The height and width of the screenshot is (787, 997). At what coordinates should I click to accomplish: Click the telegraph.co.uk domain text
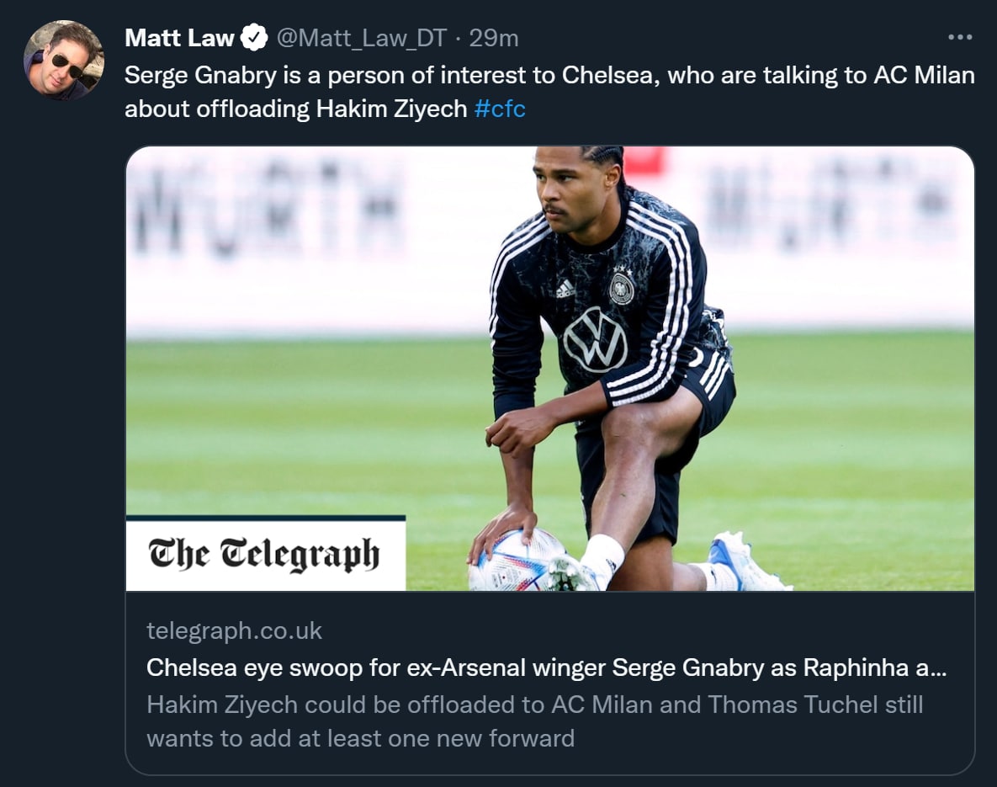coord(234,631)
